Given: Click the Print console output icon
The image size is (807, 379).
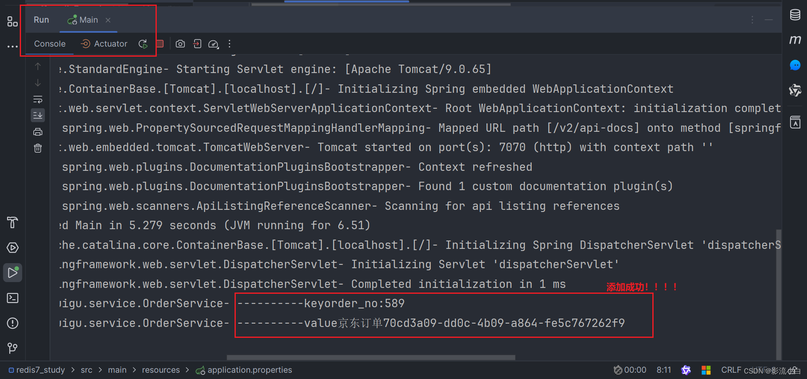Looking at the screenshot, I should point(38,131).
